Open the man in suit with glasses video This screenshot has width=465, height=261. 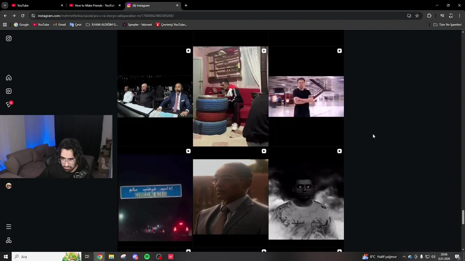(231, 197)
